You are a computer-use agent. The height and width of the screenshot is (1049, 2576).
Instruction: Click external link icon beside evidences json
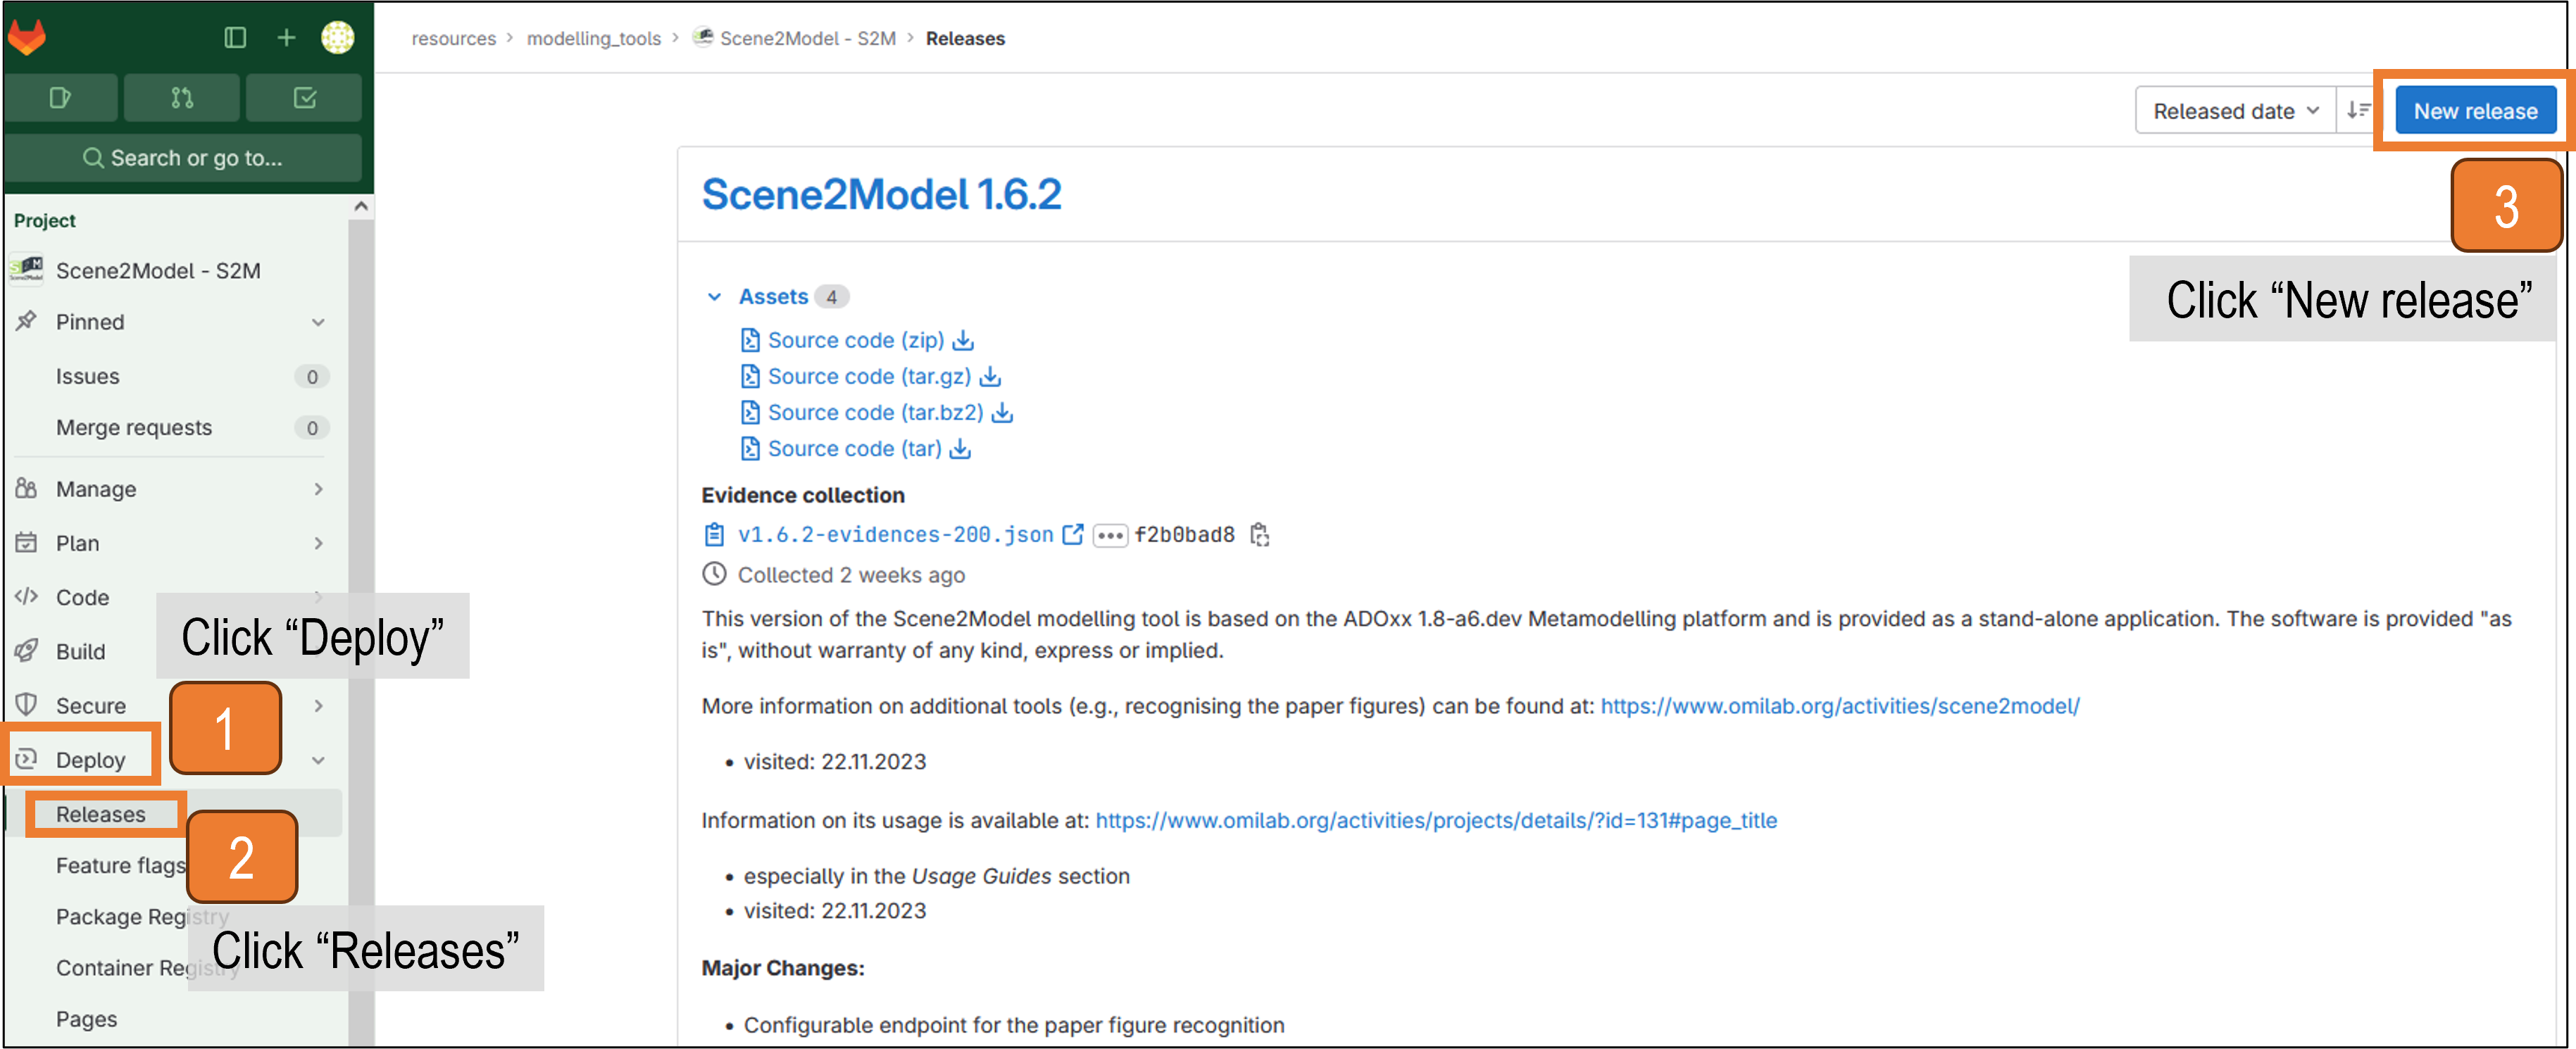pos(1073,534)
